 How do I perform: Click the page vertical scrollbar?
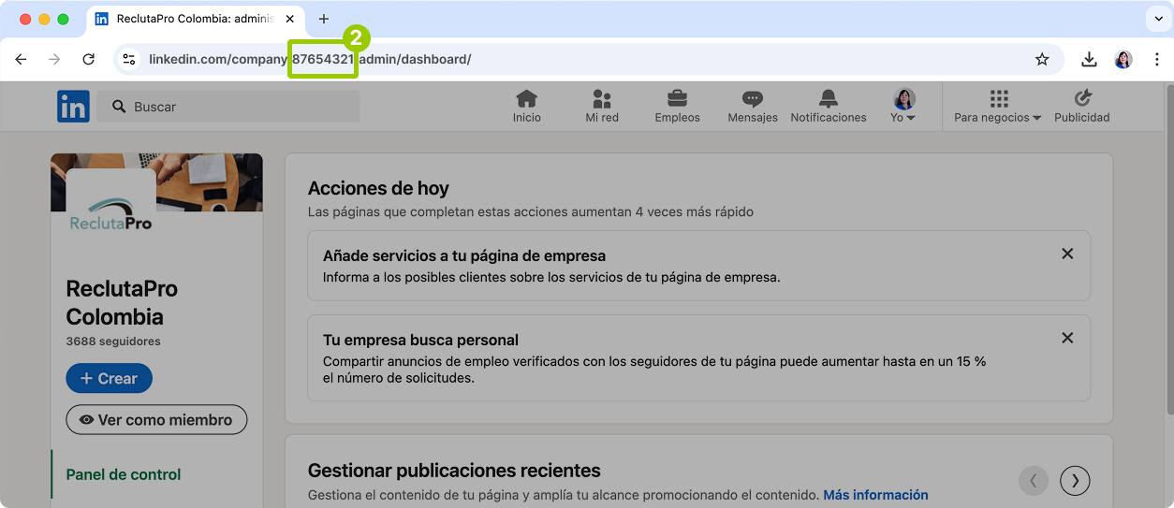1168,248
